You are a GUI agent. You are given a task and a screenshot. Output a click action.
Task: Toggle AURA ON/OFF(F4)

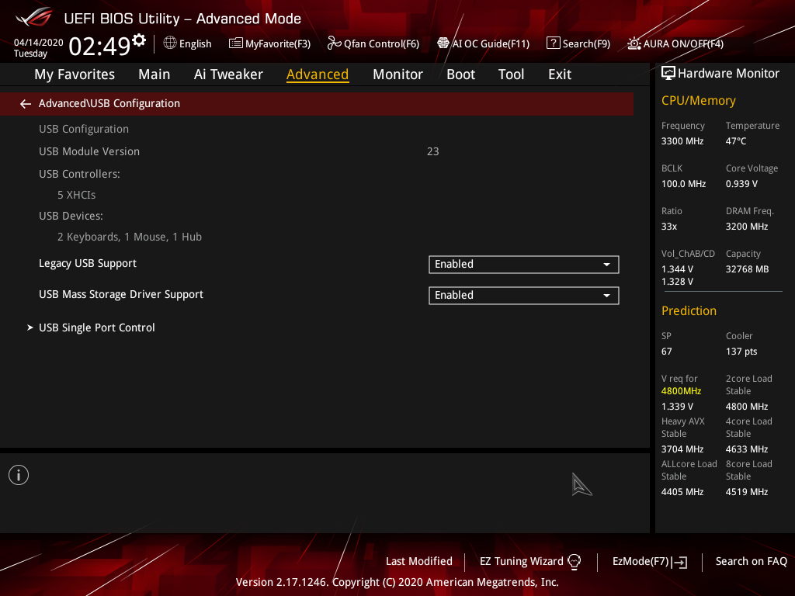click(x=675, y=43)
